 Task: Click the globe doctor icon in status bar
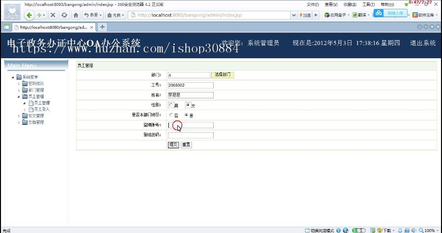click(x=346, y=231)
